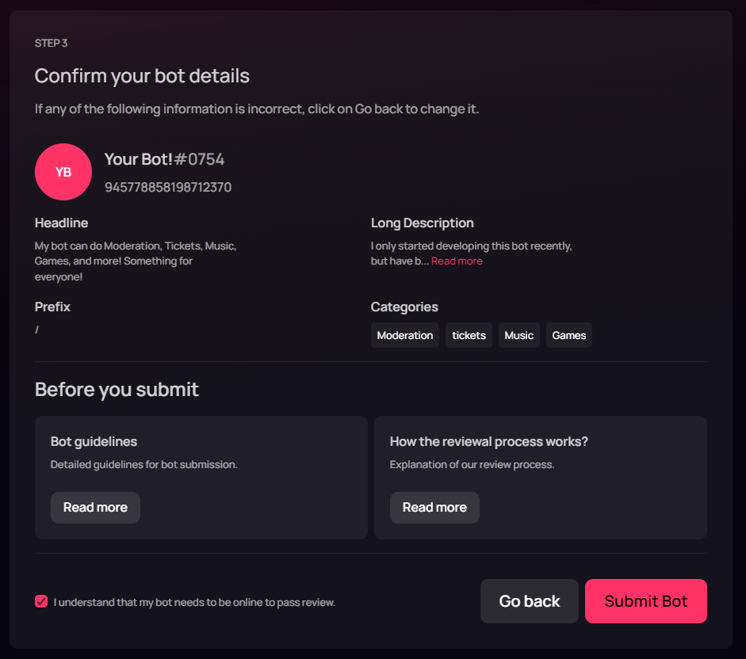Select the Music category tag
This screenshot has height=659, width=746.
(x=519, y=335)
